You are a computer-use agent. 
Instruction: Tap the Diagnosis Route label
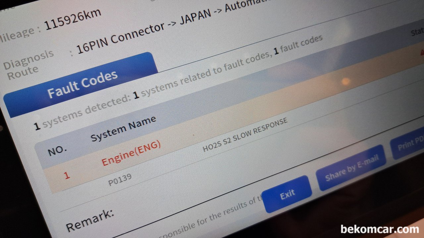pos(28,65)
